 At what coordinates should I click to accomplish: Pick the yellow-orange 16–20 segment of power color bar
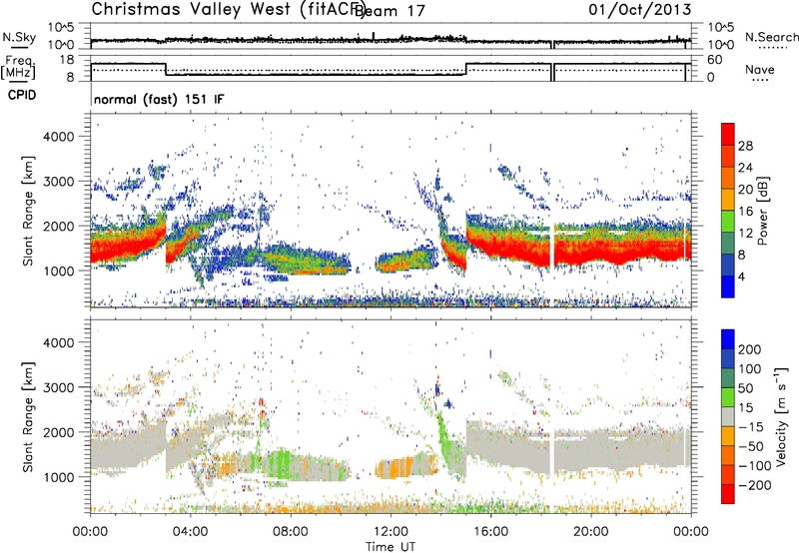coord(728,199)
